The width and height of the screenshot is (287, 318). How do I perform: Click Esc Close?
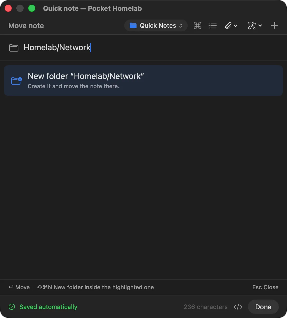coord(265,287)
